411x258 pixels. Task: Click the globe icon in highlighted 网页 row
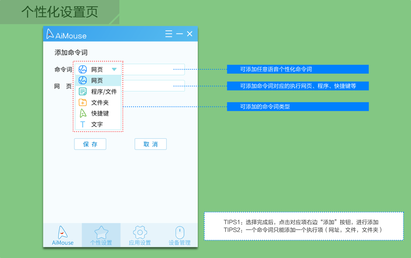pos(83,80)
